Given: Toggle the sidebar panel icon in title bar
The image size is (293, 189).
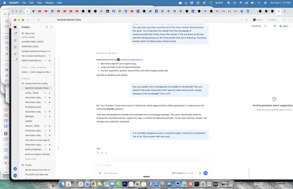Looking at the screenshot, I should point(38,20).
